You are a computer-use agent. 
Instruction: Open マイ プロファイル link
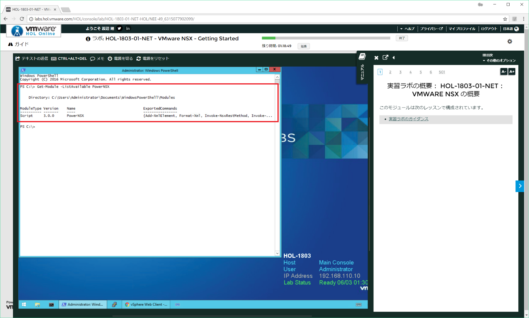tap(462, 29)
